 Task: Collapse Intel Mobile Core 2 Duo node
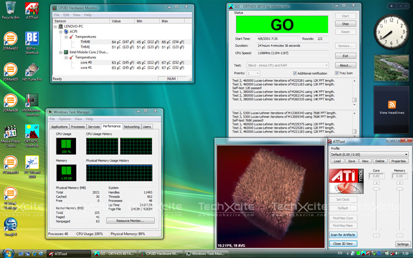61,52
